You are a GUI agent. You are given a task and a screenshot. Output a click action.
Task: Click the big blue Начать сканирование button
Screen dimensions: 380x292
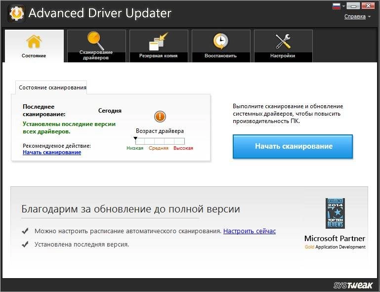[x=293, y=146]
